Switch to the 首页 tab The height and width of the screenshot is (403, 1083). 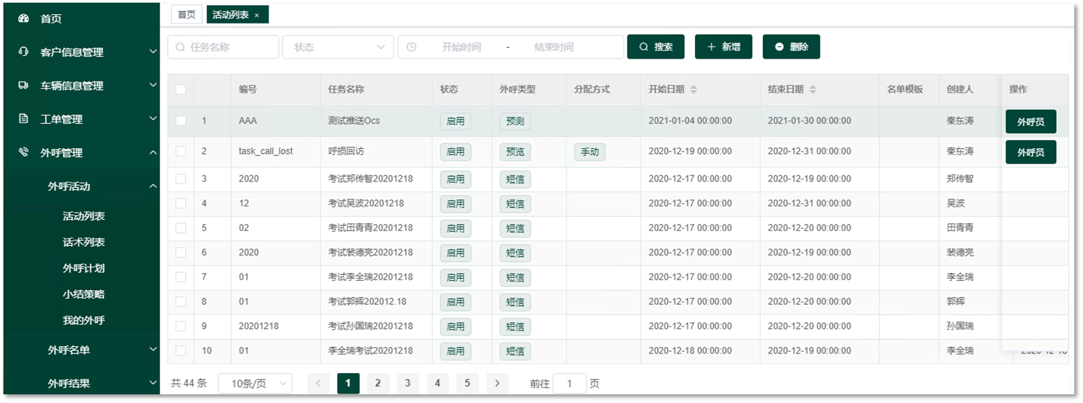(187, 15)
